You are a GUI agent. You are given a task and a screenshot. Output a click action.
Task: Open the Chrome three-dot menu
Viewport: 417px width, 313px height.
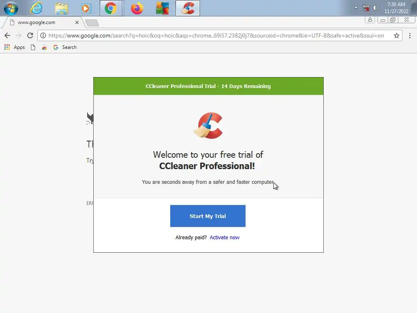tap(410, 35)
